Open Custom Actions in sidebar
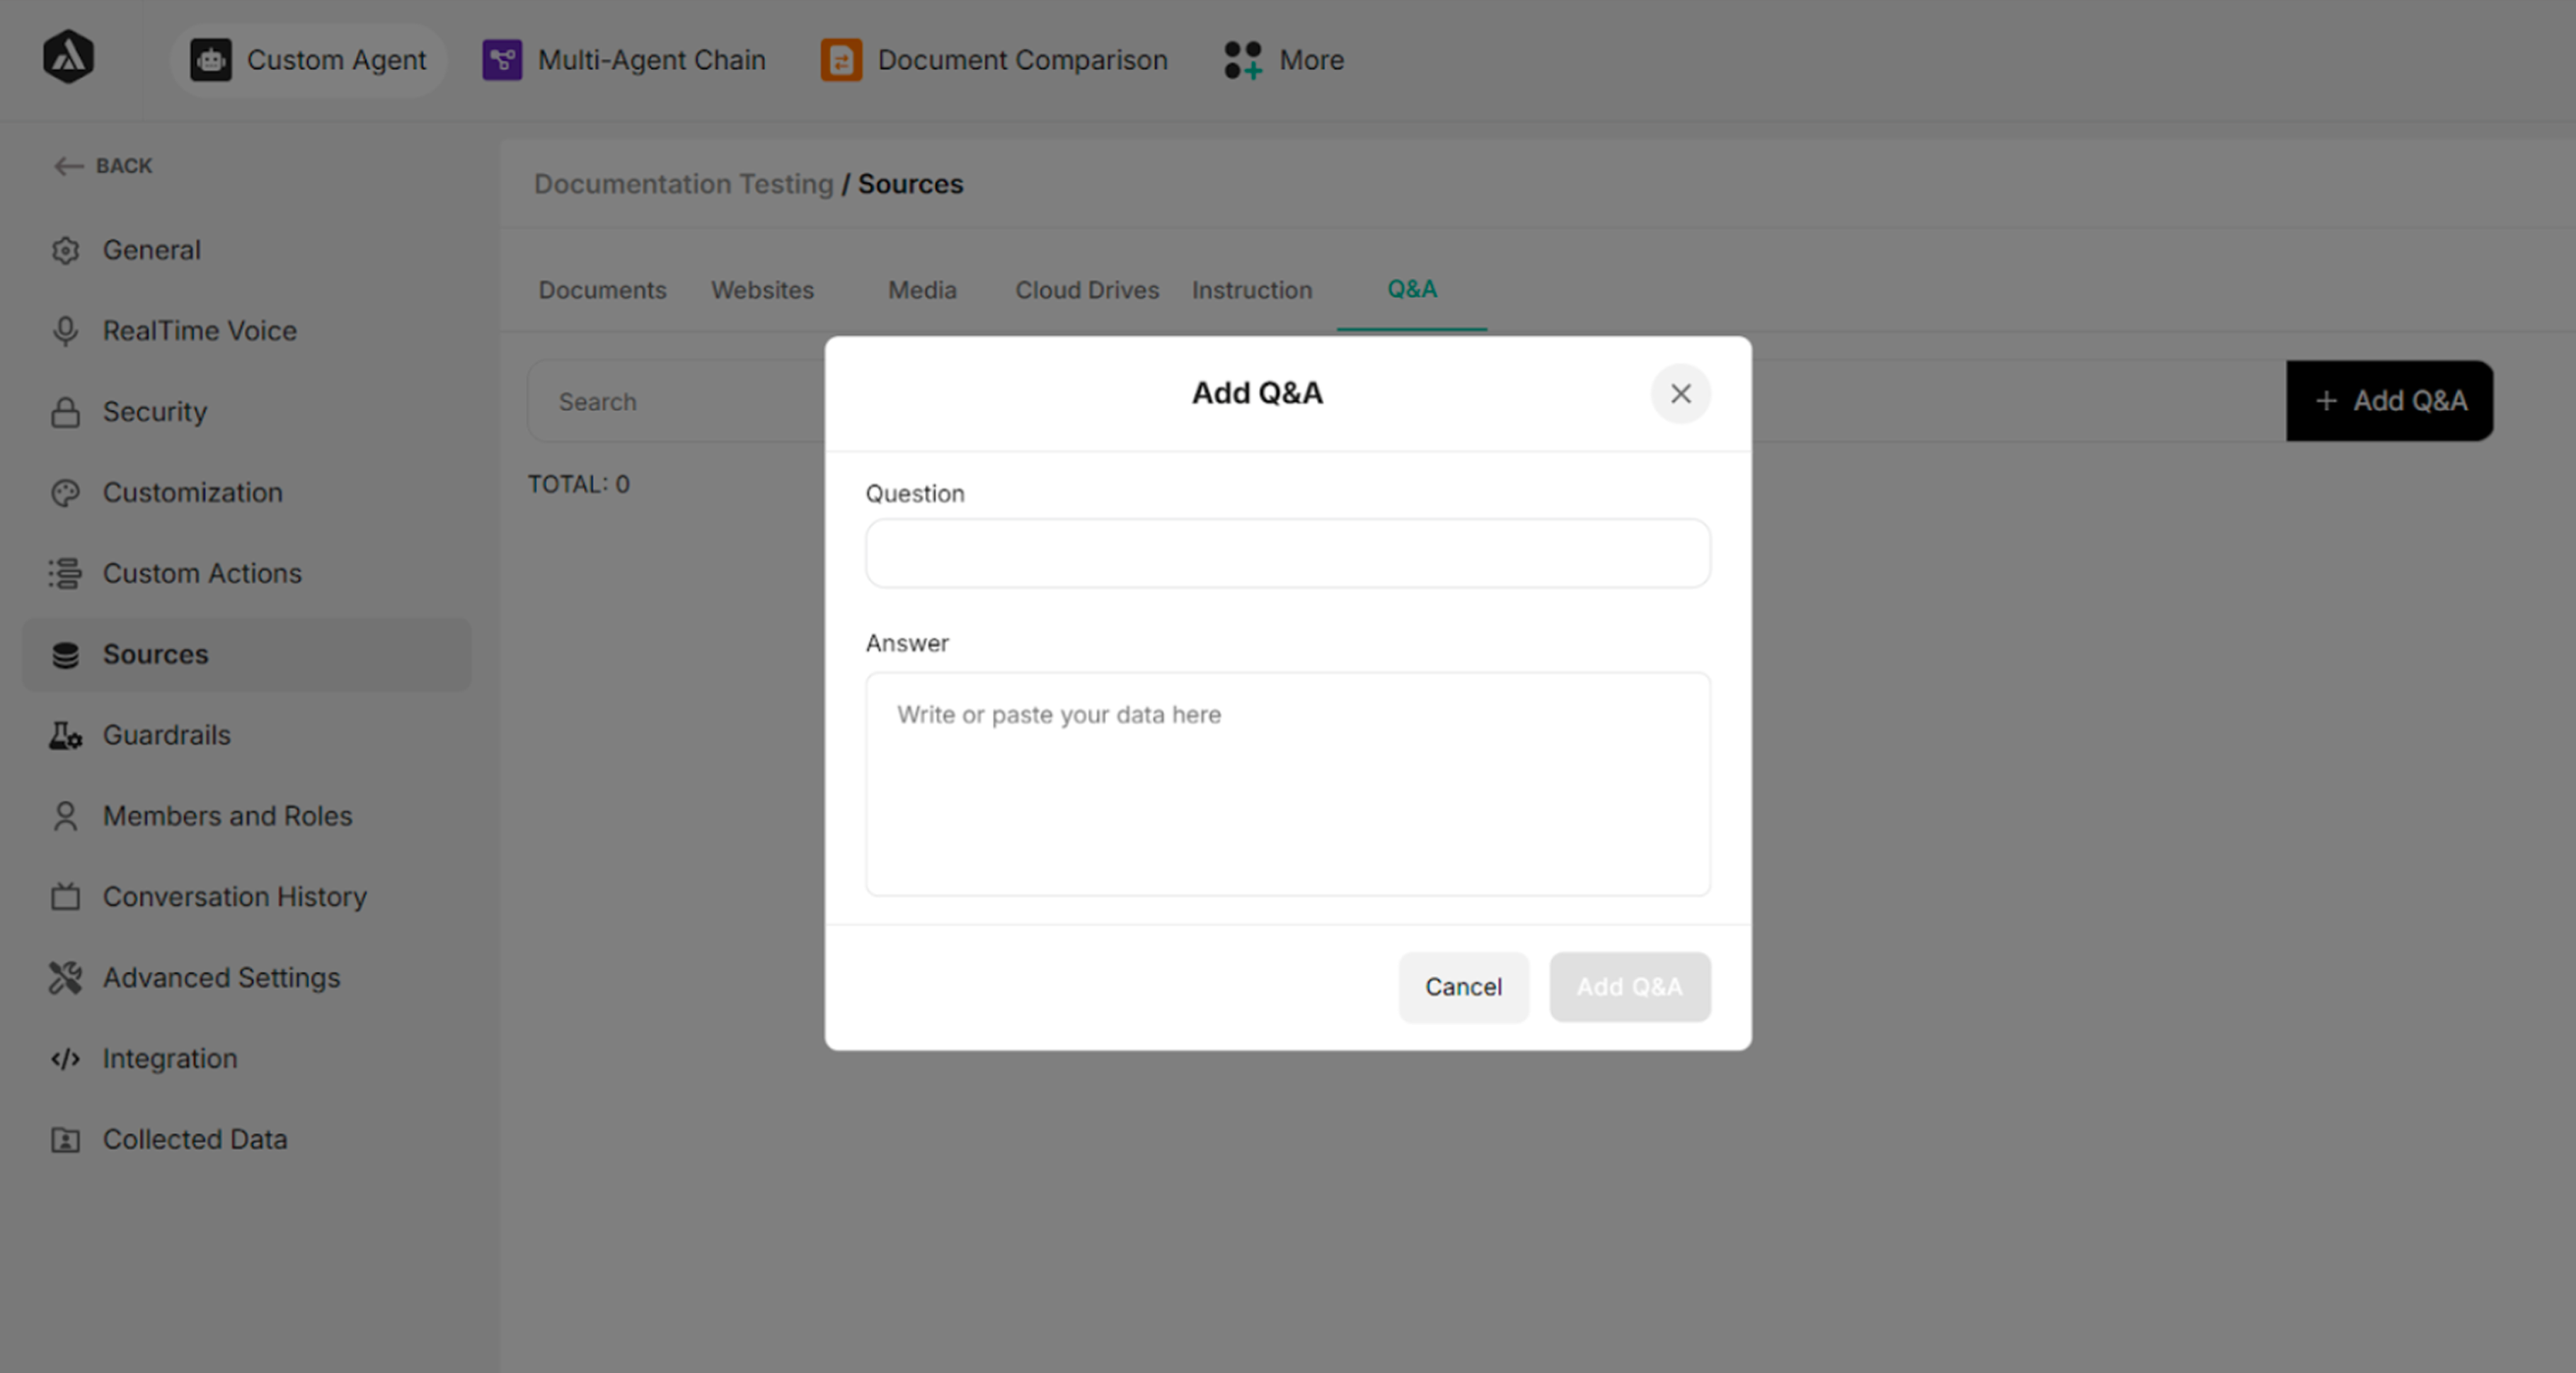 (246, 574)
